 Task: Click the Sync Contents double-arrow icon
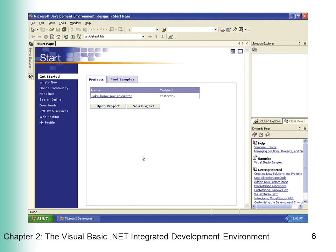tap(150, 37)
